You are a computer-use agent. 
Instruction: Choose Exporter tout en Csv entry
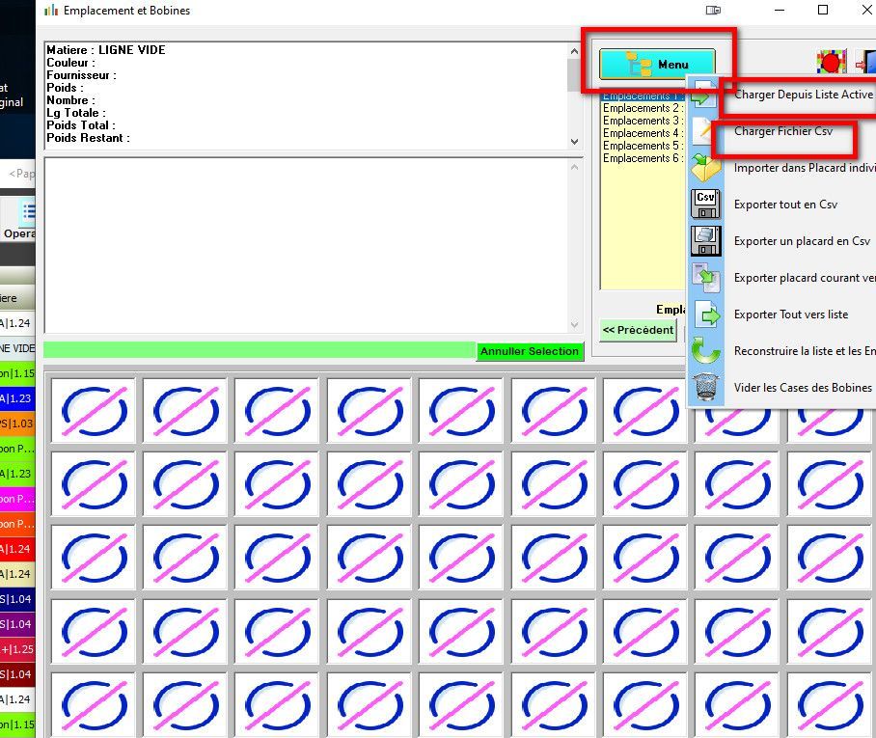click(x=785, y=205)
